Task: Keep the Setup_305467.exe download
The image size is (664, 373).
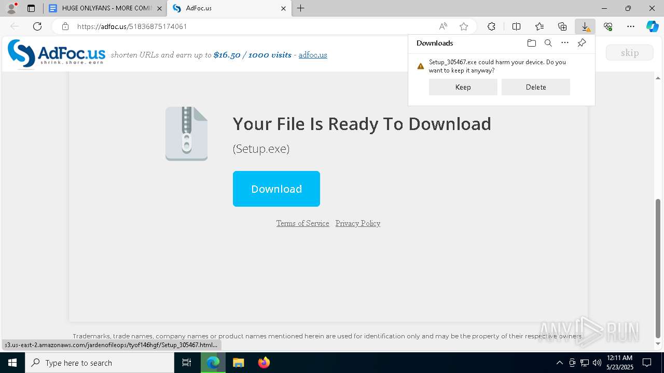Action: (x=463, y=87)
